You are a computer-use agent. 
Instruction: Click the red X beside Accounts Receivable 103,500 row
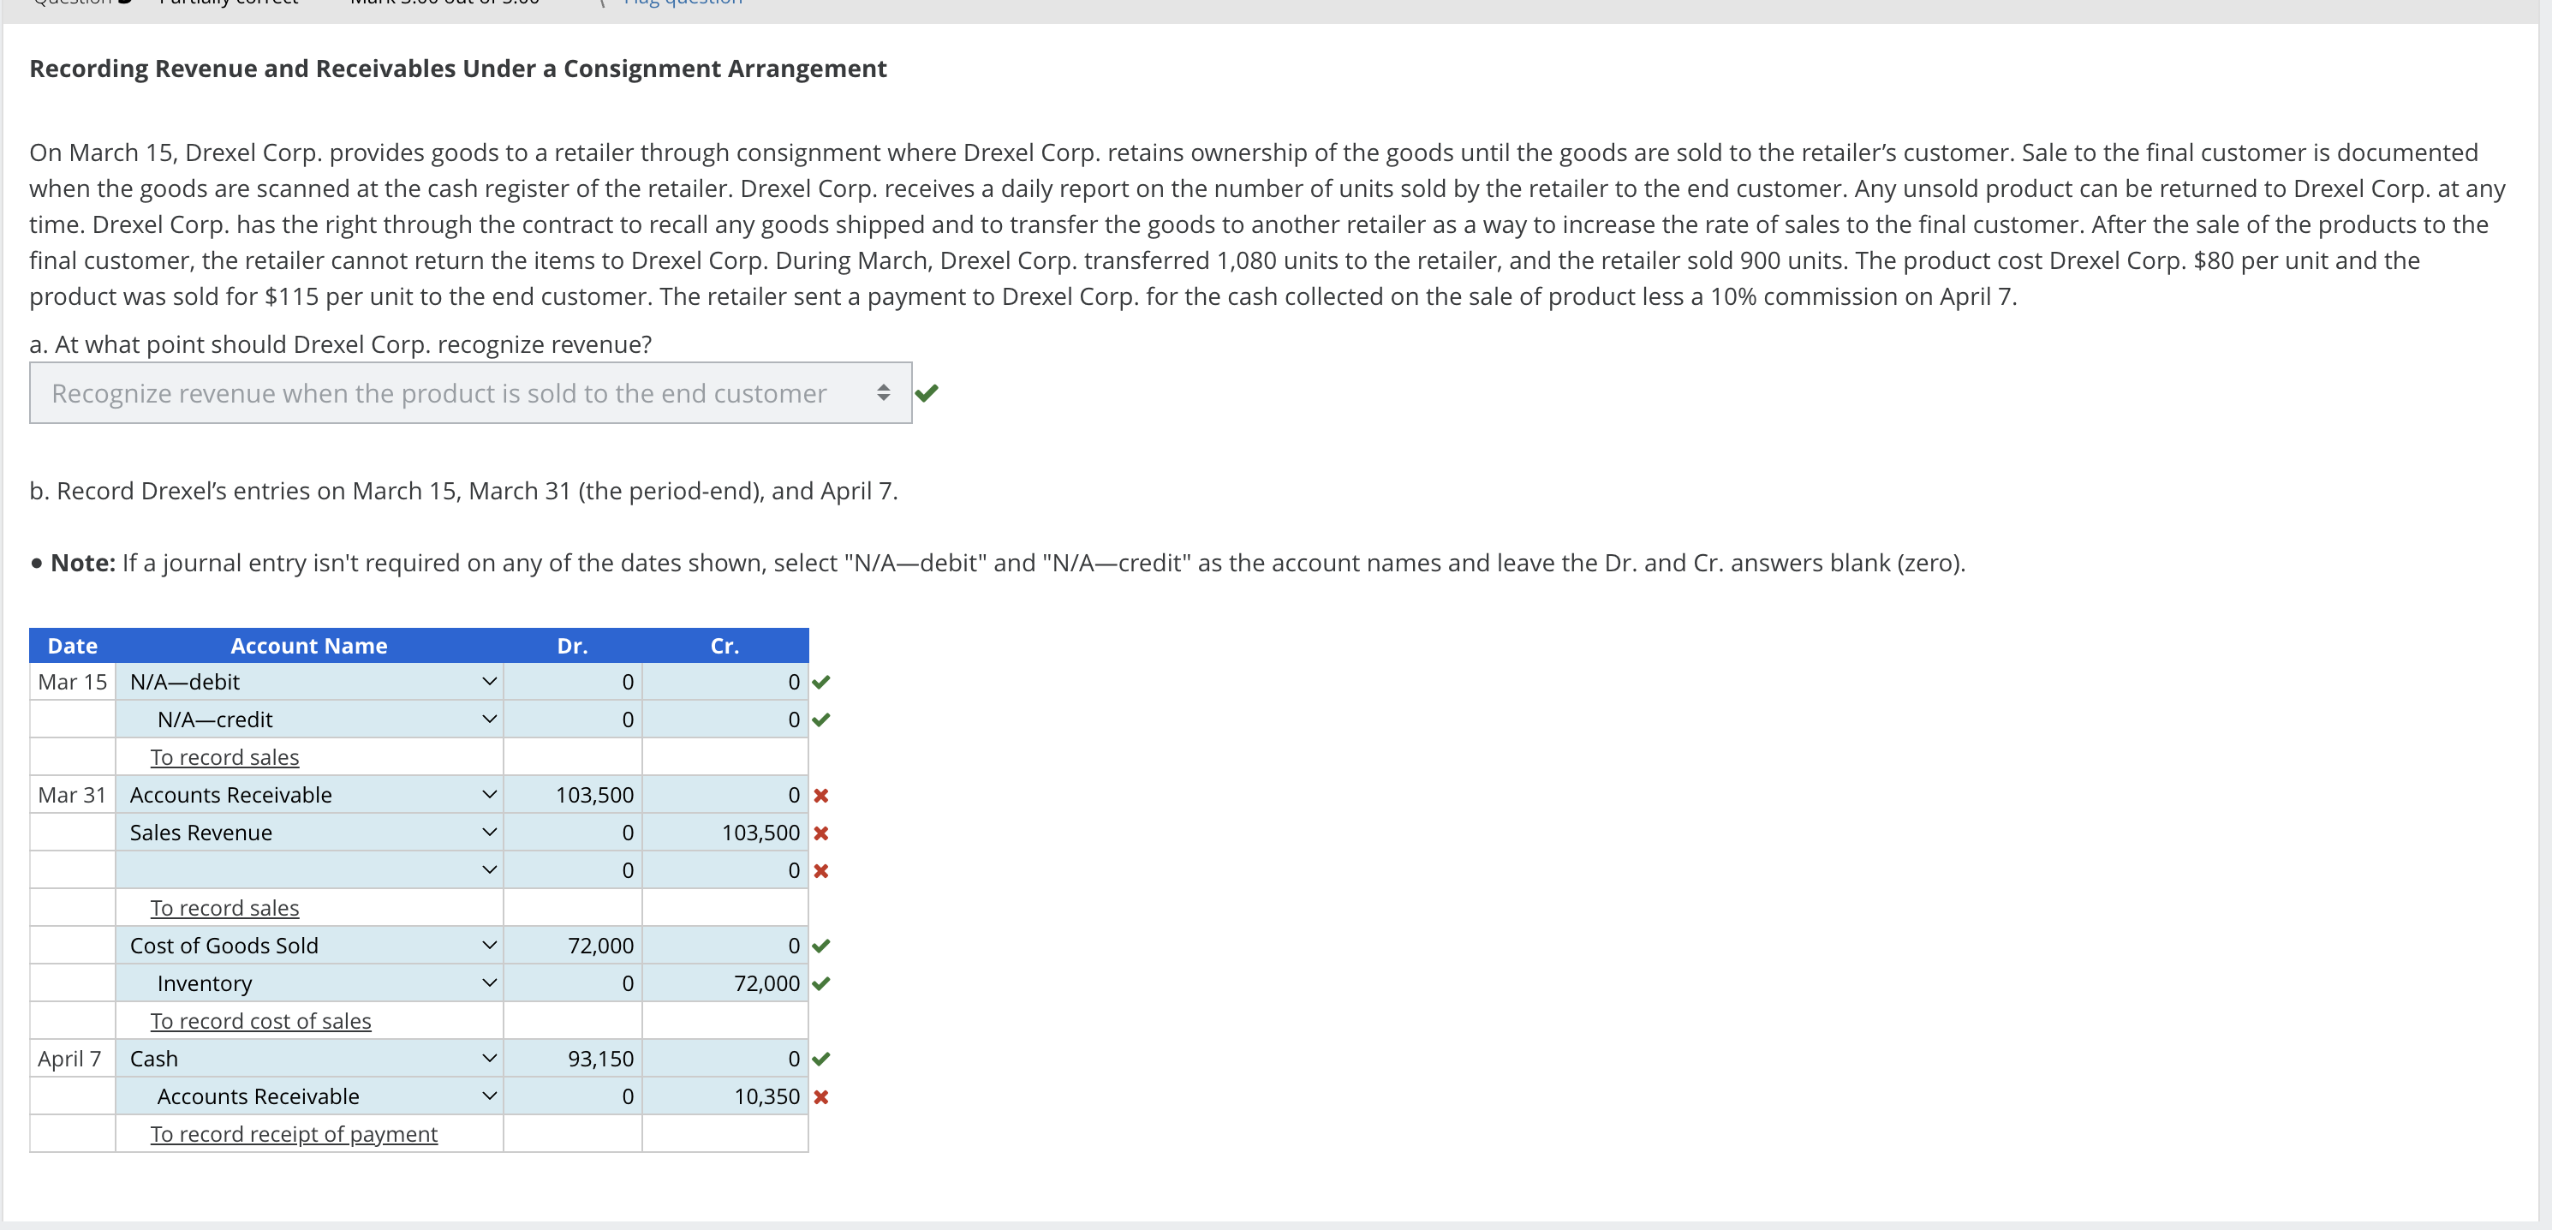click(820, 794)
